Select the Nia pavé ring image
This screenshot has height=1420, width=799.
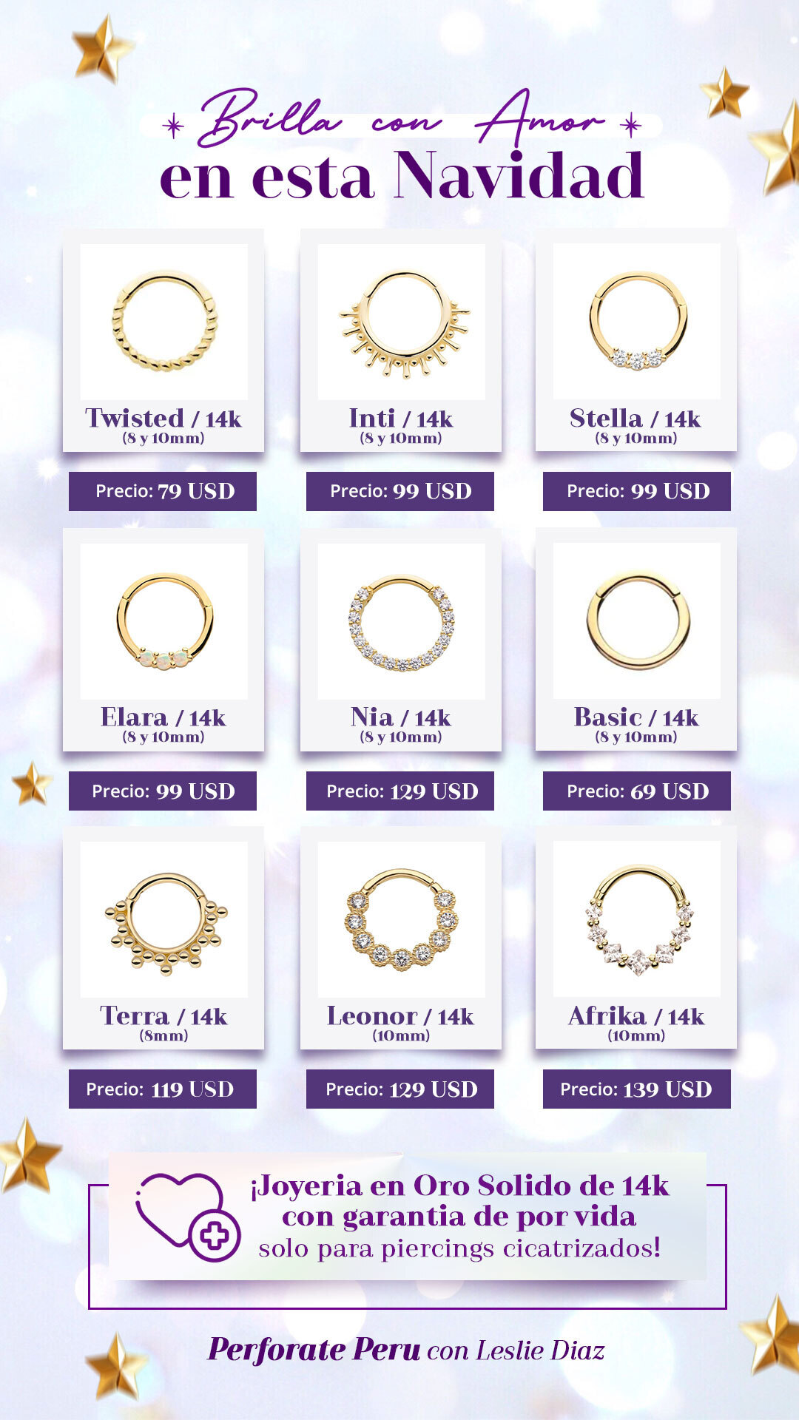pyautogui.click(x=402, y=621)
